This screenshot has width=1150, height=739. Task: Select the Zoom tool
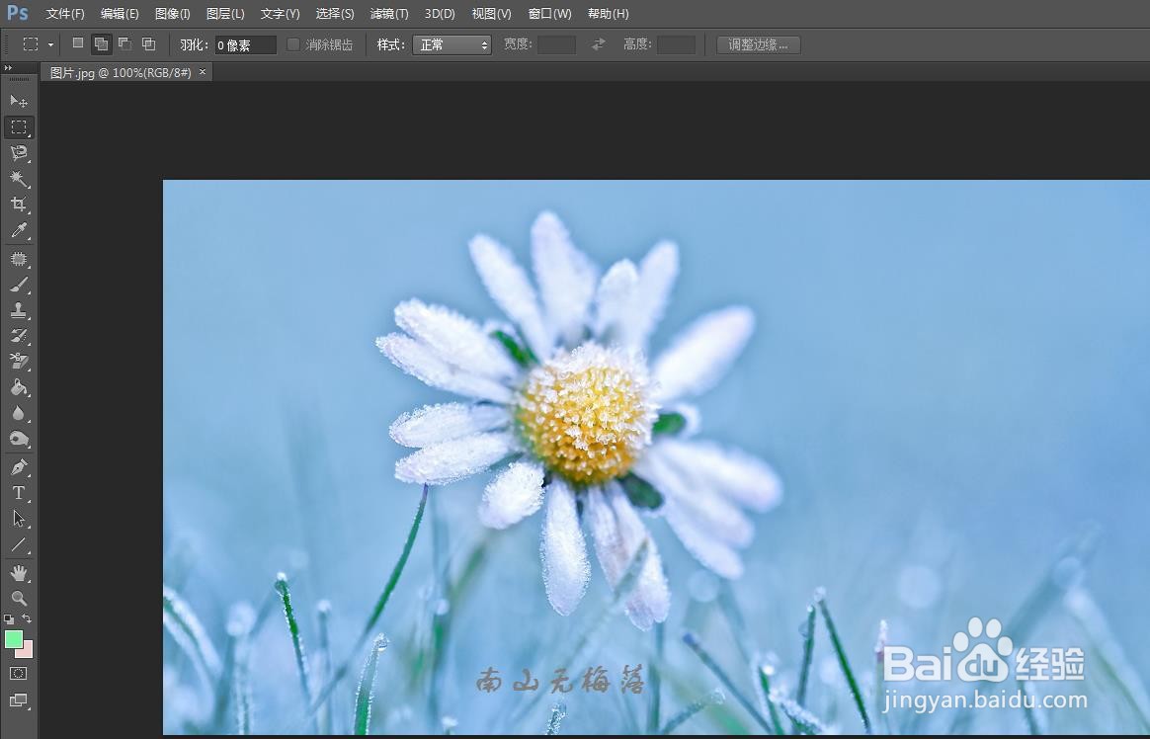19,599
